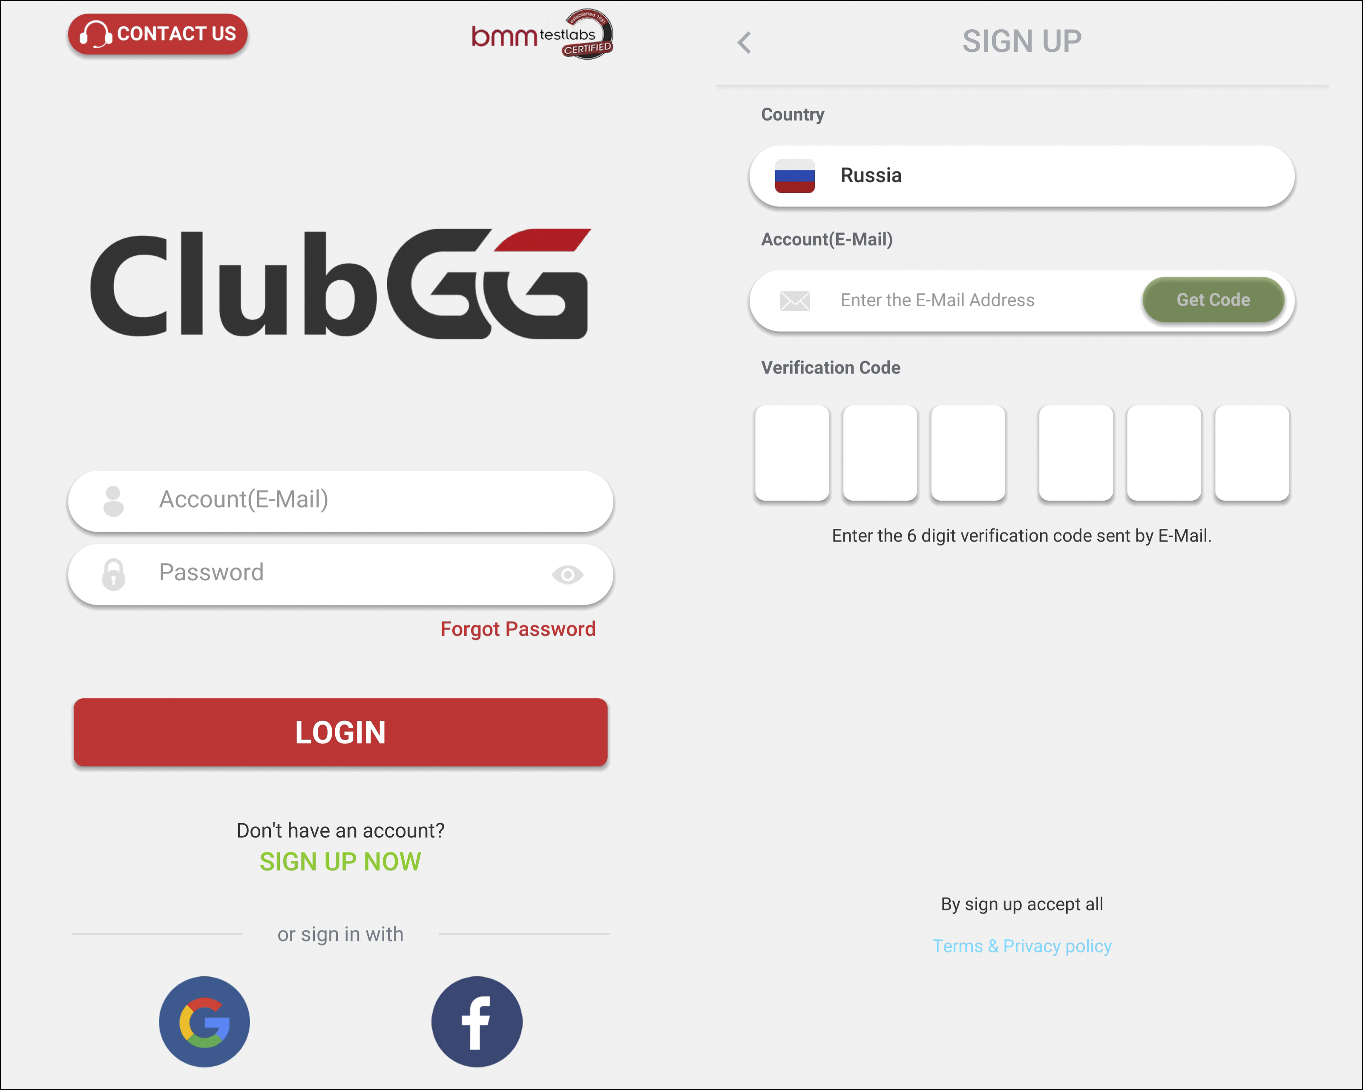Sign in with the Facebook icon
This screenshot has width=1363, height=1090.
pos(477,1022)
